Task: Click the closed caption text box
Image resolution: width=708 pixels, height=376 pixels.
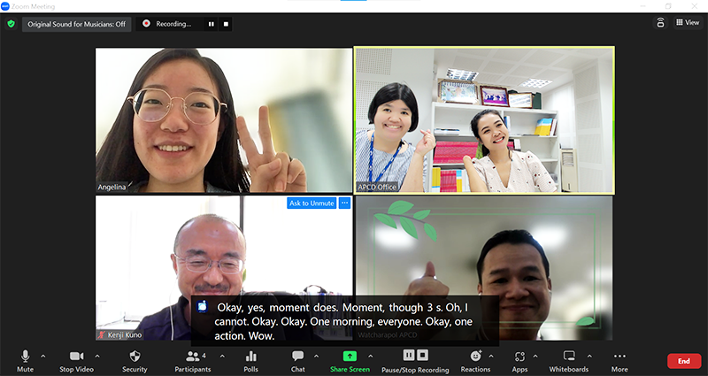Action: (x=345, y=321)
